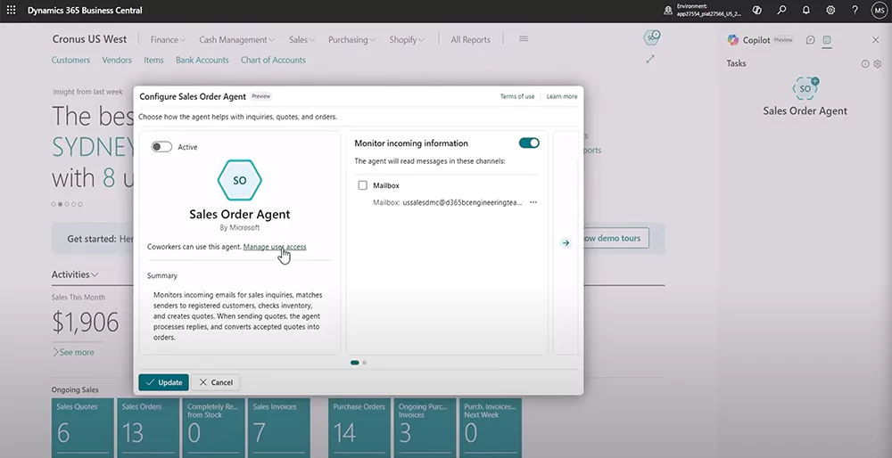Open the All Reports menu item
Image resolution: width=892 pixels, height=458 pixels.
click(x=470, y=40)
